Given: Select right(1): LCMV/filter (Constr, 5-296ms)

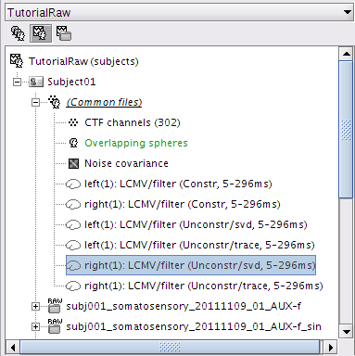Looking at the screenshot, I should pos(183,204).
